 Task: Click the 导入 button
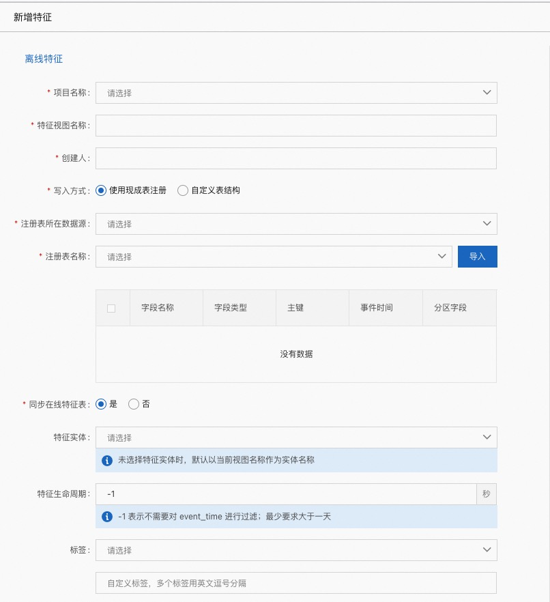pos(477,257)
